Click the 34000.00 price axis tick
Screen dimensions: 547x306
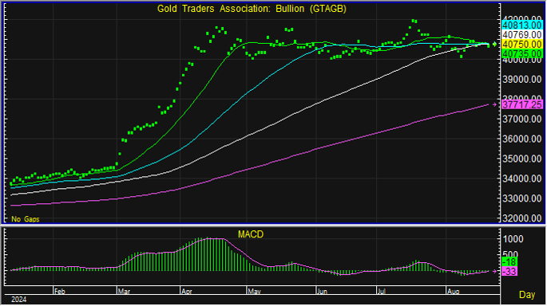522,178
